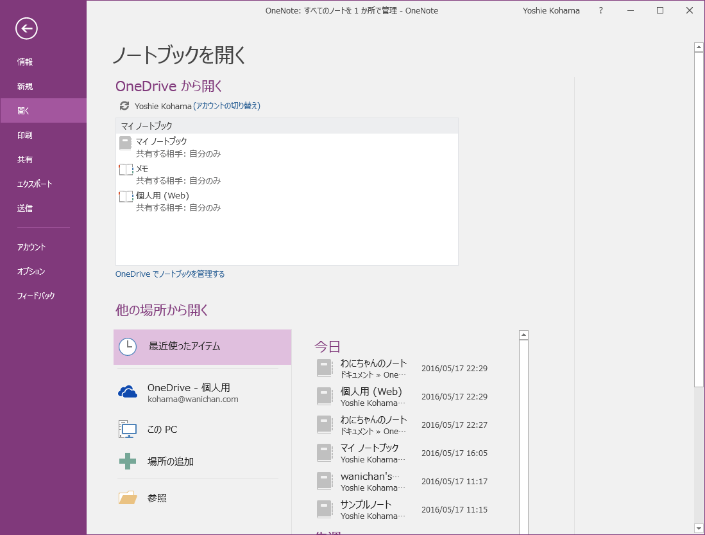
Task: Click the help question mark icon
Action: [x=601, y=10]
